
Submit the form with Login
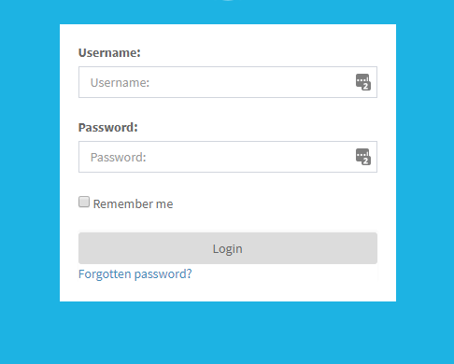[x=228, y=248]
